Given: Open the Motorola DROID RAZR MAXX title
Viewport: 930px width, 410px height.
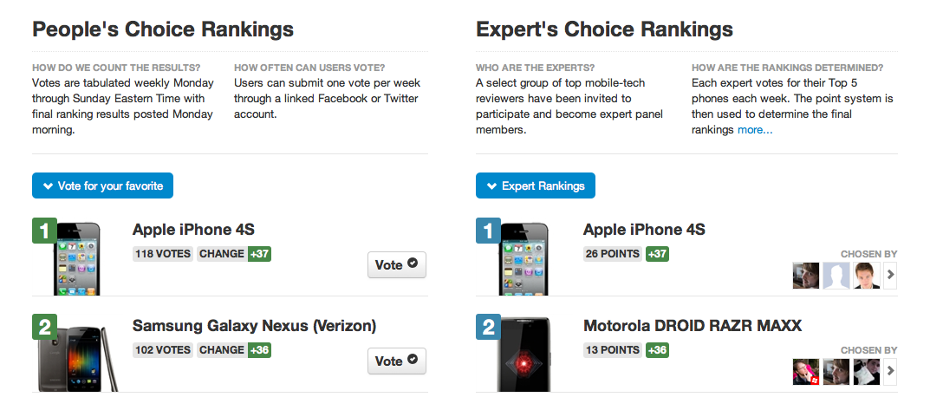Looking at the screenshot, I should (x=693, y=326).
